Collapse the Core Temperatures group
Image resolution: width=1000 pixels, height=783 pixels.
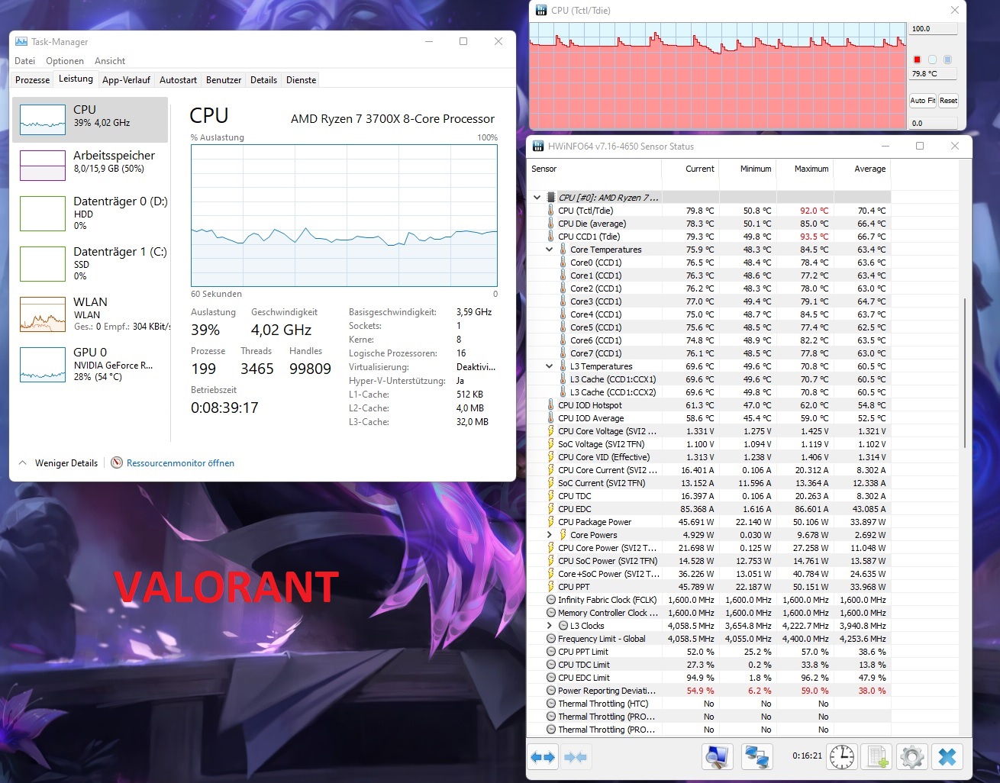click(x=549, y=250)
